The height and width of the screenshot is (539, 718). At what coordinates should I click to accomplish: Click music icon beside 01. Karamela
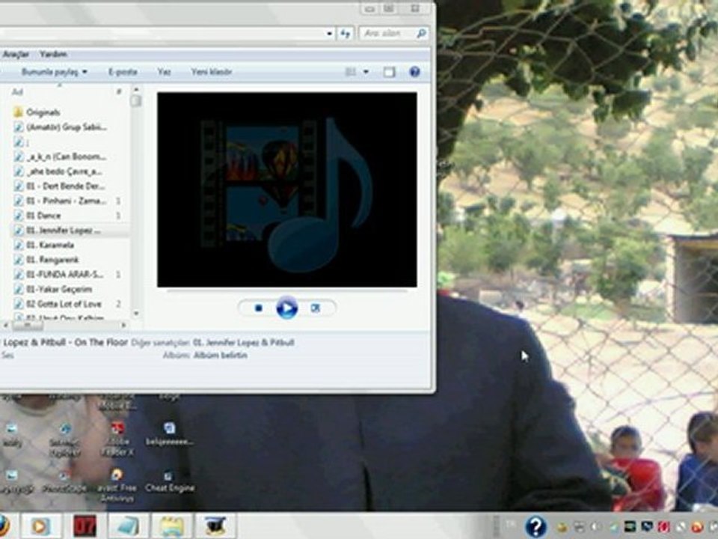coord(18,245)
